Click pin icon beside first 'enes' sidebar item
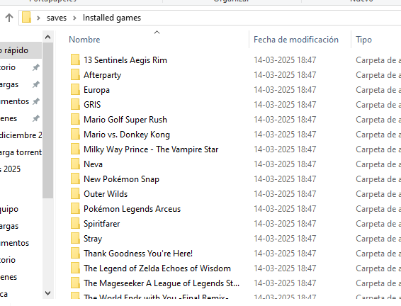 click(x=36, y=118)
